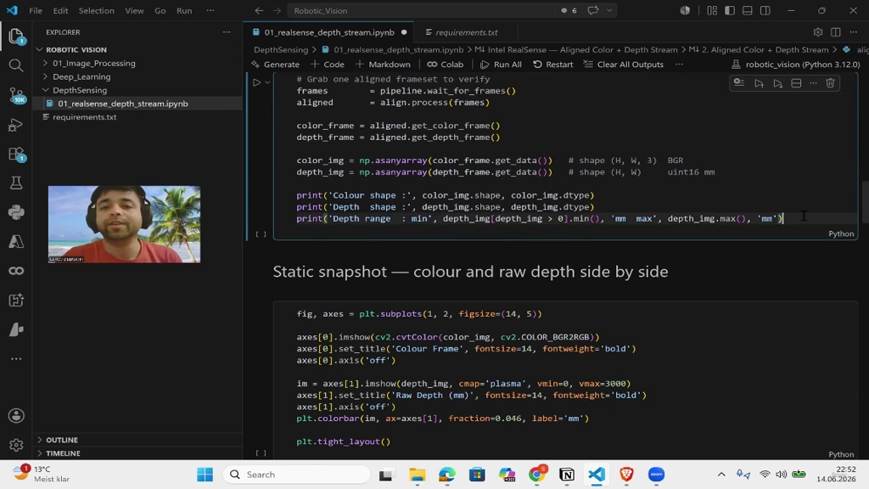Go back with the left arrow
869x489 pixels.
coord(259,10)
